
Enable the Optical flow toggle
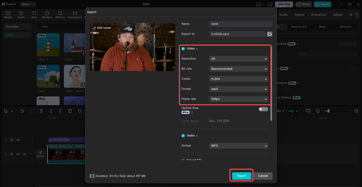point(263,109)
